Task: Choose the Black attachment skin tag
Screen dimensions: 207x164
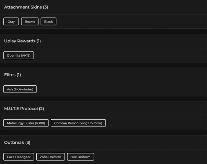Action: tap(49, 21)
